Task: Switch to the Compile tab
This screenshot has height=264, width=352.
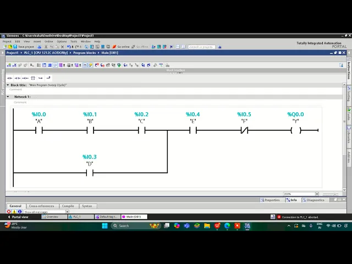Action: (68, 206)
